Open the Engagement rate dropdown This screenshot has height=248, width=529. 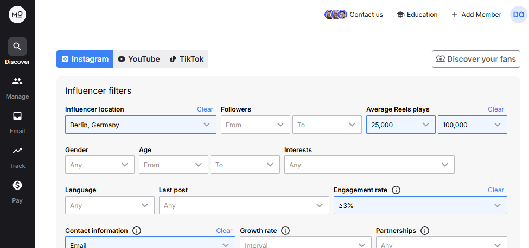[420, 205]
